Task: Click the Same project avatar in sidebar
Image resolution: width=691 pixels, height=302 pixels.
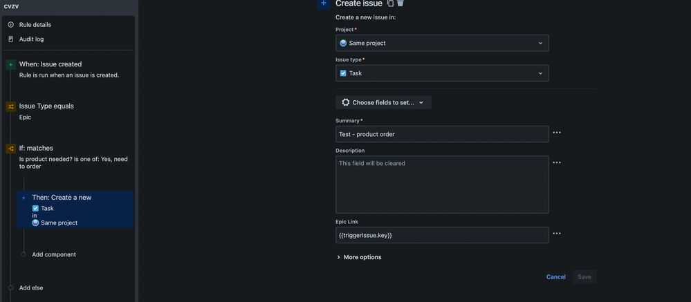Action: pyautogui.click(x=35, y=223)
